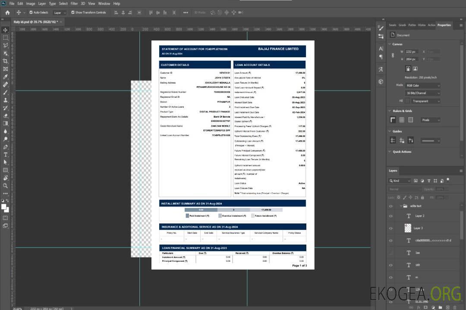Screen dimensions: 466x310
Task: Open the Window menu
Action: point(104,3)
